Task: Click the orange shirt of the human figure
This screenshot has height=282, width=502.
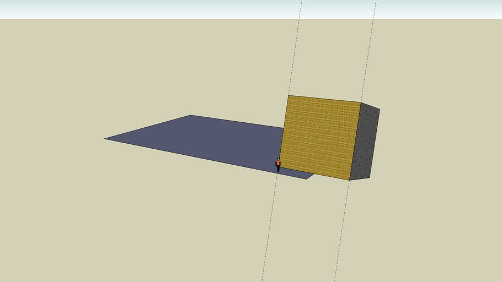Action: pyautogui.click(x=278, y=162)
